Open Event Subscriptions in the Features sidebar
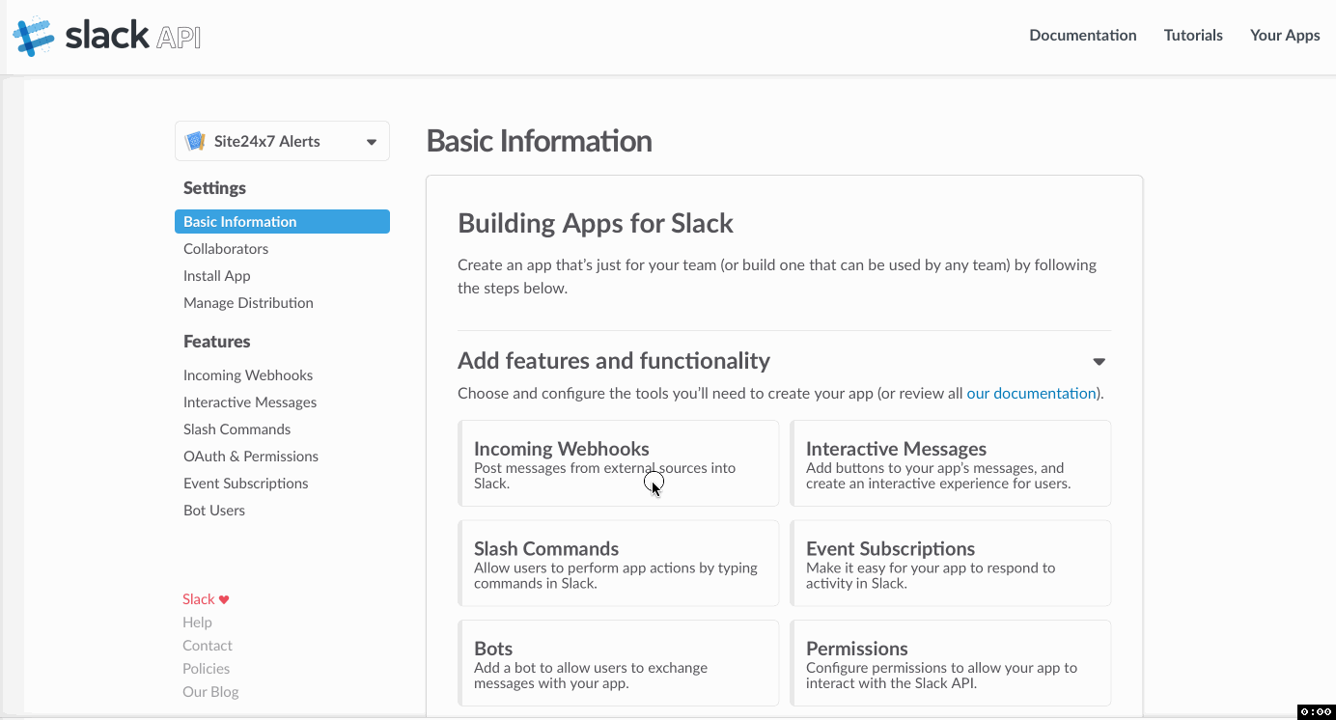This screenshot has width=1336, height=720. pyautogui.click(x=246, y=484)
